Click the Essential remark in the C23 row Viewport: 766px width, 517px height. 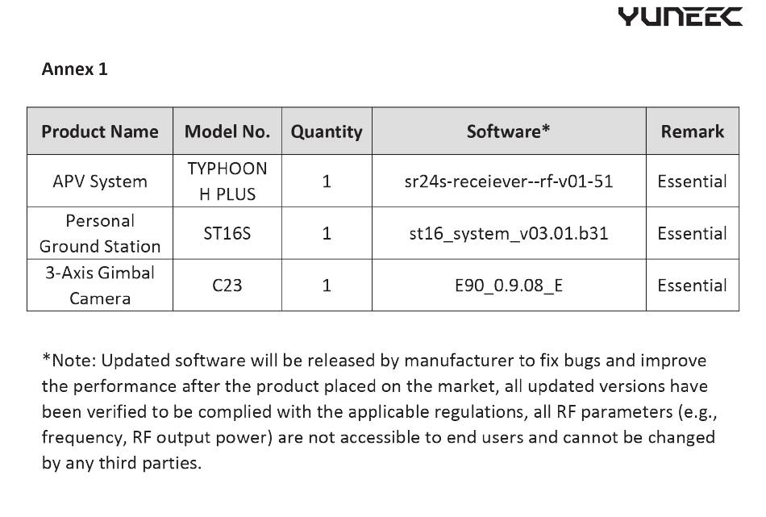(693, 286)
